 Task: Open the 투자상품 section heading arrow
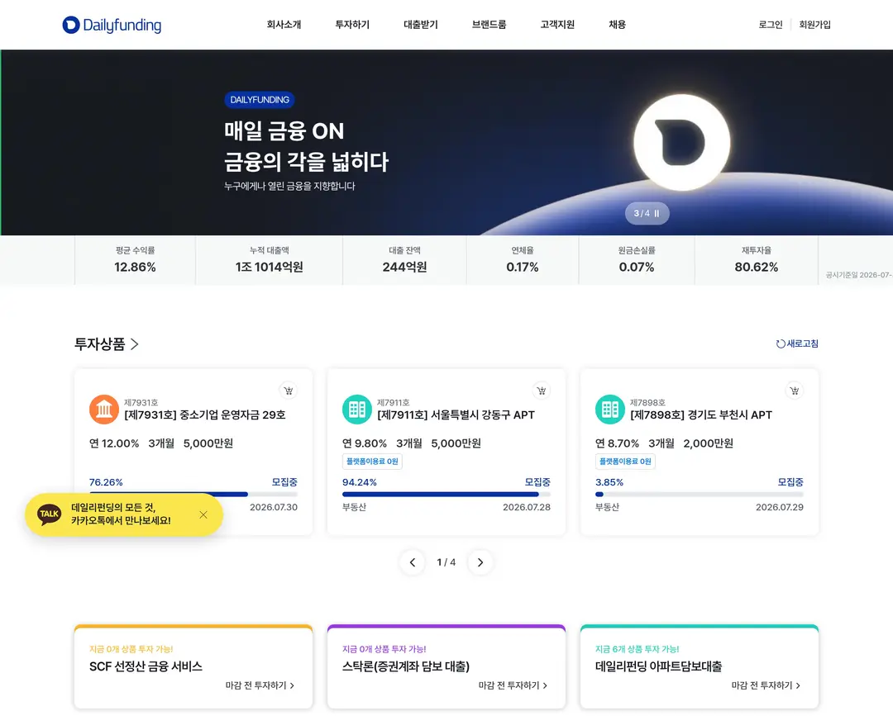(x=135, y=344)
